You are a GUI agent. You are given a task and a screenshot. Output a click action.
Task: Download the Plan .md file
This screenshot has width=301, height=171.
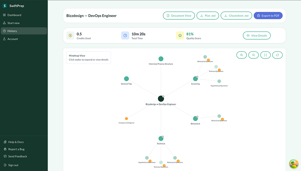208,16
